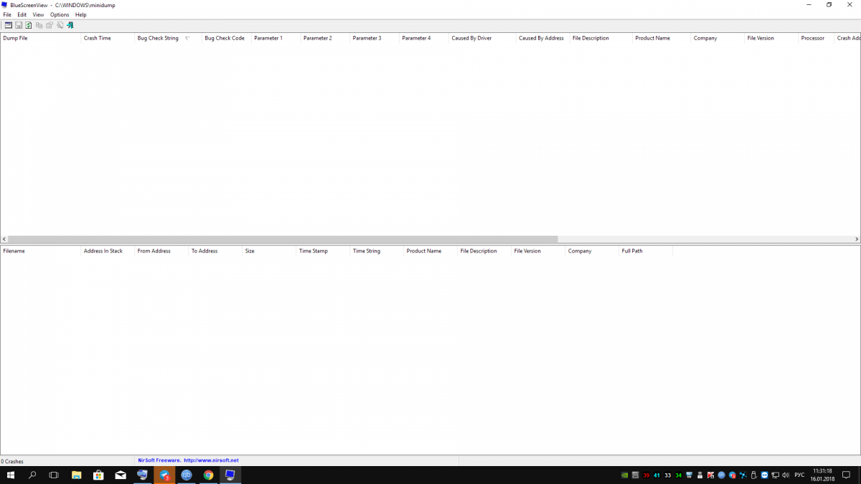Screen dimensions: 861x484
Task: Click the scroll left arrow of upper pane
Action: click(x=4, y=239)
